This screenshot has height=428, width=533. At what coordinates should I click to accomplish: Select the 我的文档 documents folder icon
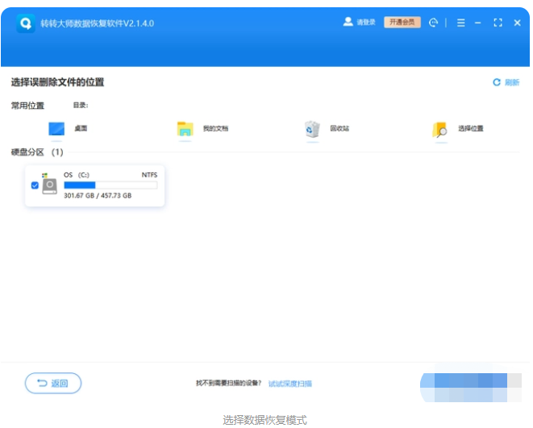click(185, 129)
